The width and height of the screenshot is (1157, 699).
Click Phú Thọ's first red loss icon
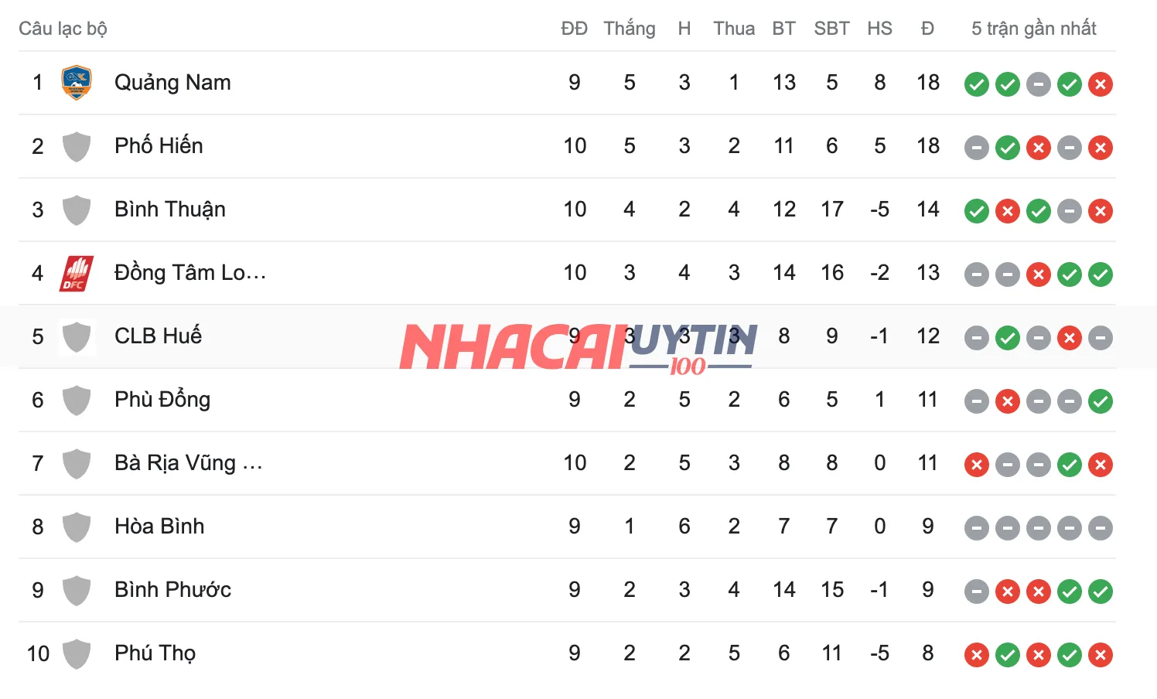click(x=976, y=655)
